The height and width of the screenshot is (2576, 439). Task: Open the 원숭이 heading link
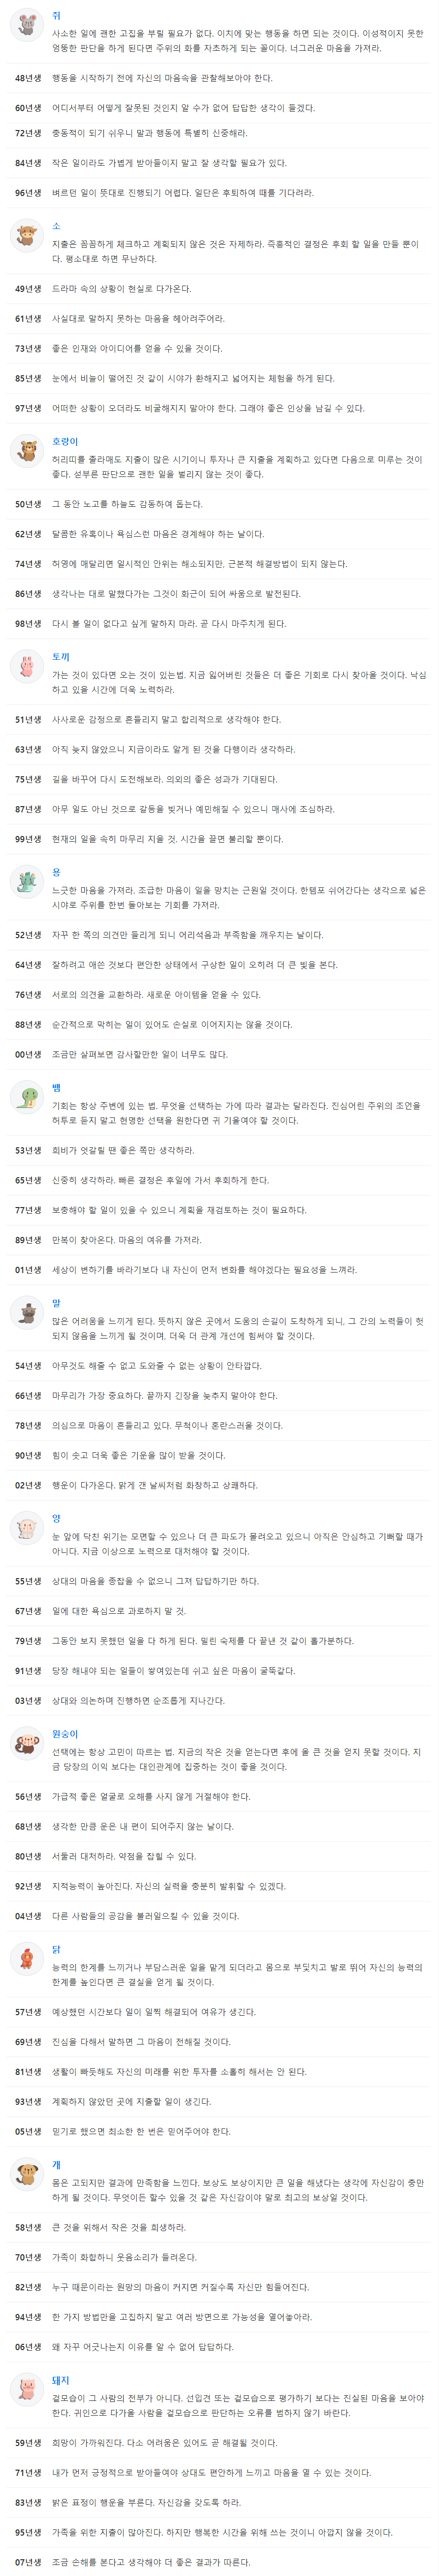point(65,1733)
